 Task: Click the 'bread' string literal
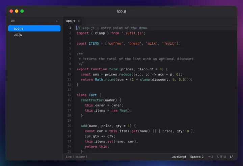click(135, 43)
